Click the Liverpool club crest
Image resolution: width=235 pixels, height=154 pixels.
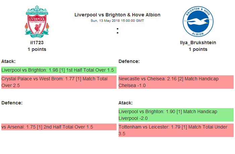point(37,21)
